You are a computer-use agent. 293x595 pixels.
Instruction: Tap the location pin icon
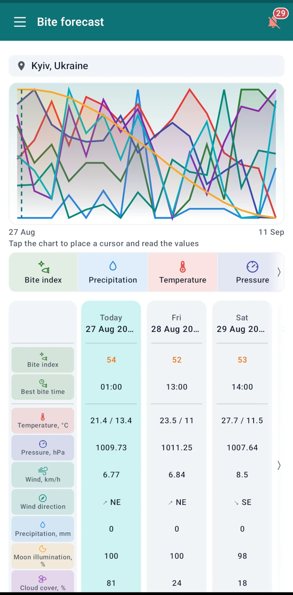21,66
